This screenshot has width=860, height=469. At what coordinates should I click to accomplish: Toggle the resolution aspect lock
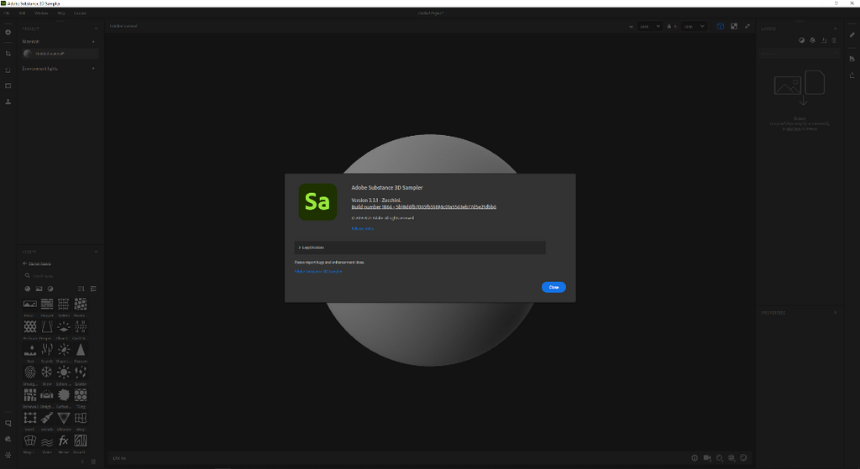[669, 26]
